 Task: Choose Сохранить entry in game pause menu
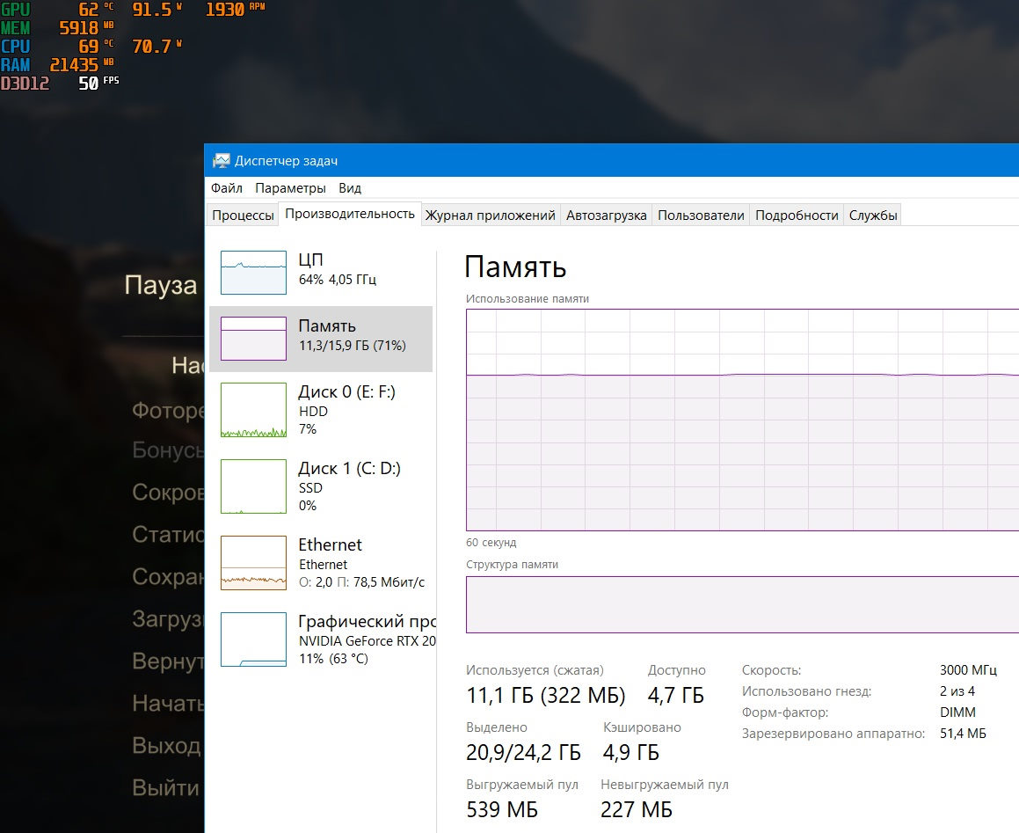pos(168,577)
